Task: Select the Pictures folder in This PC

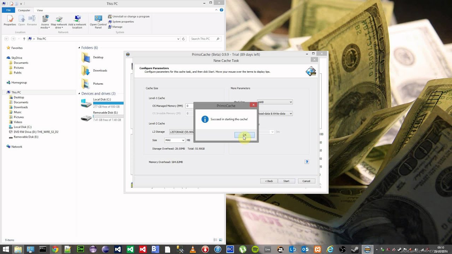Action: pyautogui.click(x=93, y=84)
